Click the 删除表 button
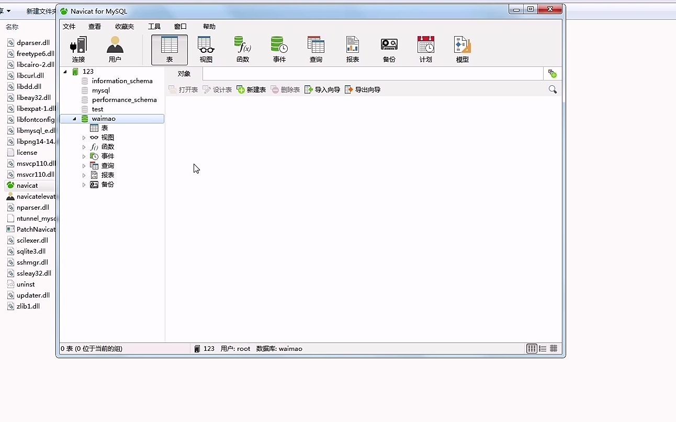The image size is (676, 422). click(285, 90)
